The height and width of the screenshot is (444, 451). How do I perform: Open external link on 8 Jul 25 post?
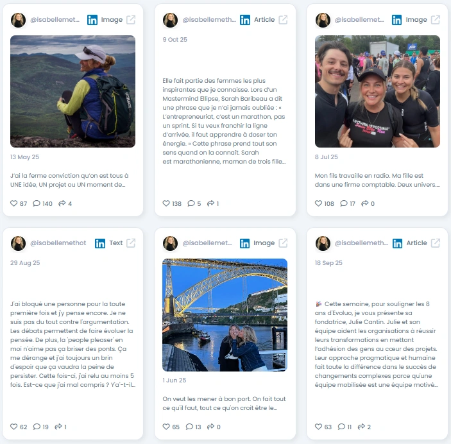click(435, 19)
